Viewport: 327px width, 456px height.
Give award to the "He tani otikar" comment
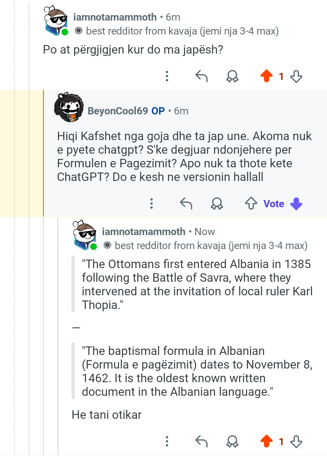point(232,441)
